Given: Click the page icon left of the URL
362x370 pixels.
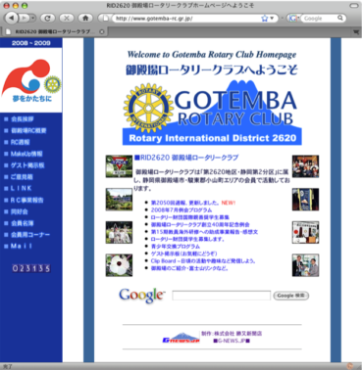Looking at the screenshot, I should (x=106, y=19).
